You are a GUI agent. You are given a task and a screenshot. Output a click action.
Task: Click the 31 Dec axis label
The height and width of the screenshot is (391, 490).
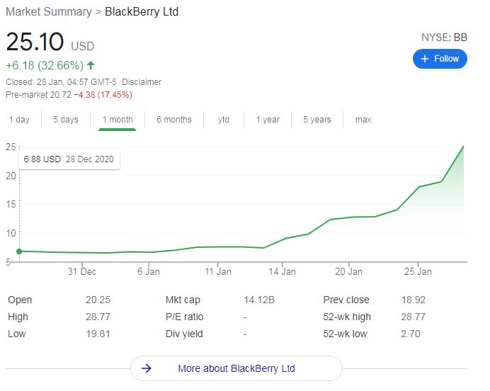click(82, 271)
